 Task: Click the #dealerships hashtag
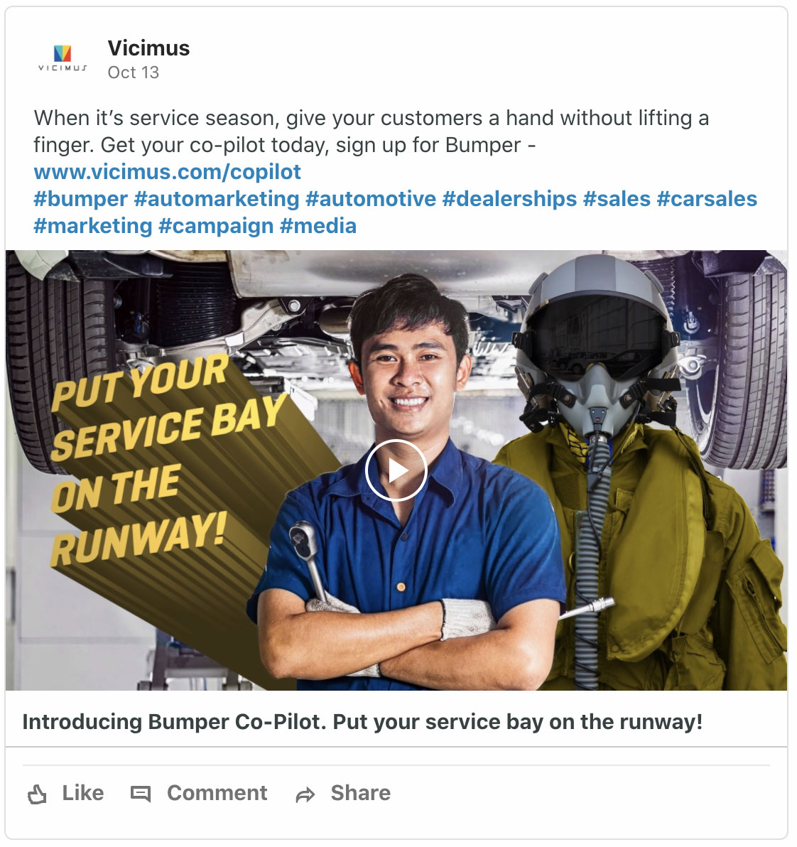point(510,199)
